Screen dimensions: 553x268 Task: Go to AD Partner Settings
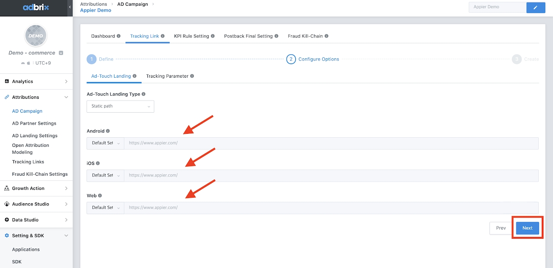pos(34,123)
